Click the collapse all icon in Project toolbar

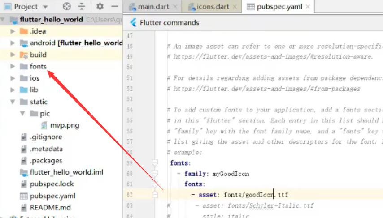(82, 6)
